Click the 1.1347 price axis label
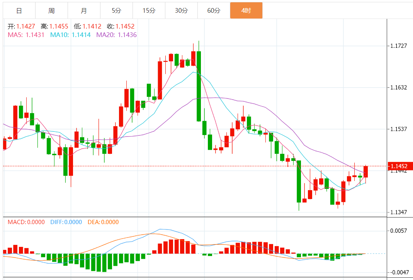 pos(399,213)
